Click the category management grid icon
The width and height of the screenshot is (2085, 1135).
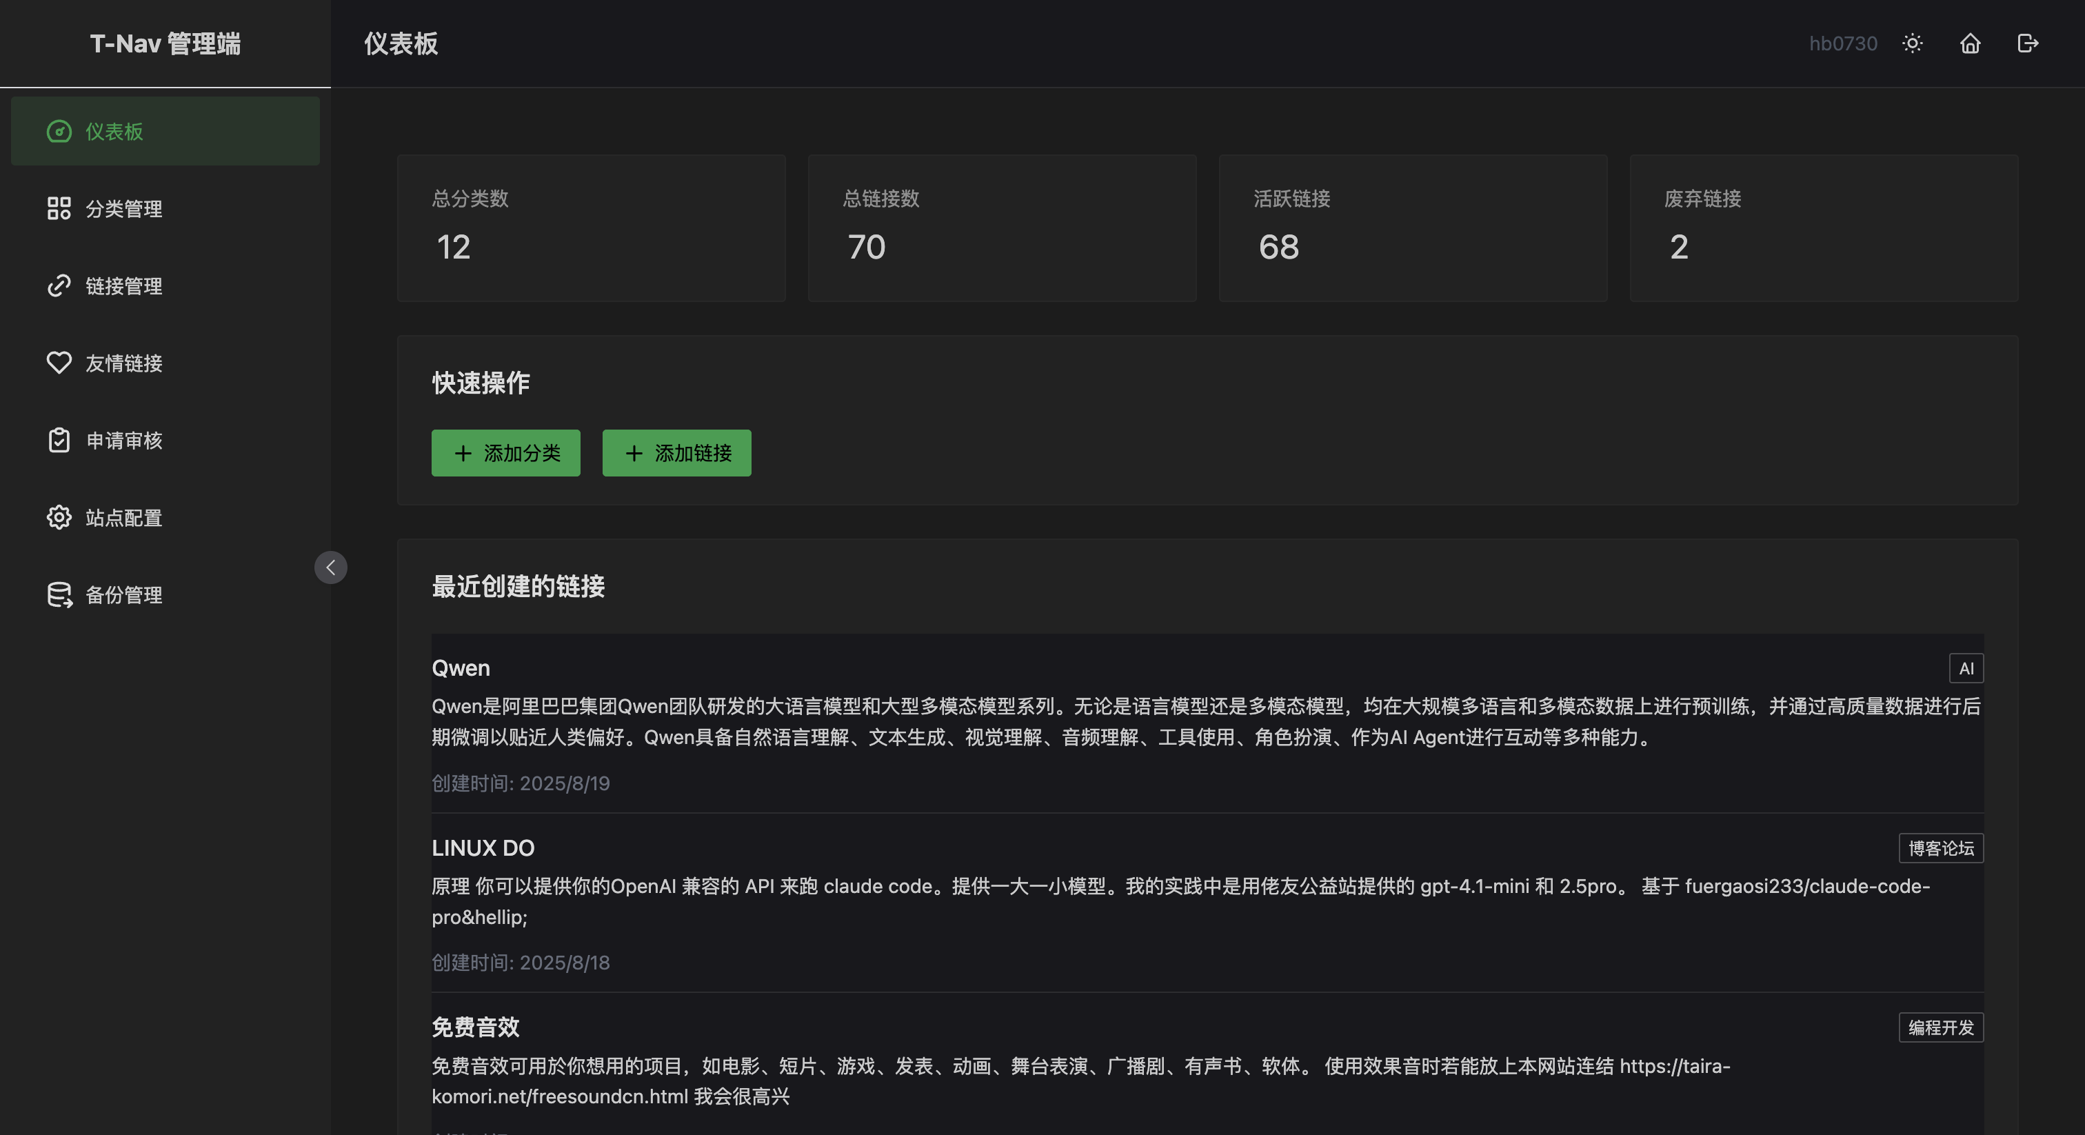pyautogui.click(x=59, y=208)
